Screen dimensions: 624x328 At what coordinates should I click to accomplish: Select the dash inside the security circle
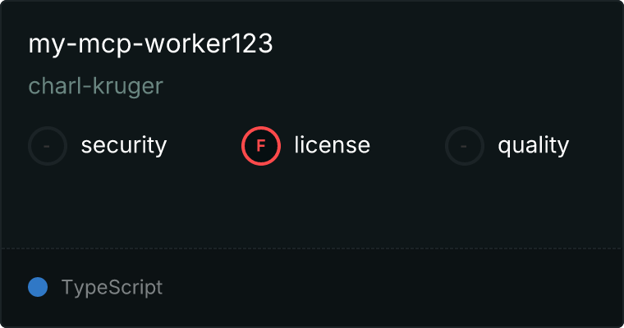pos(47,146)
